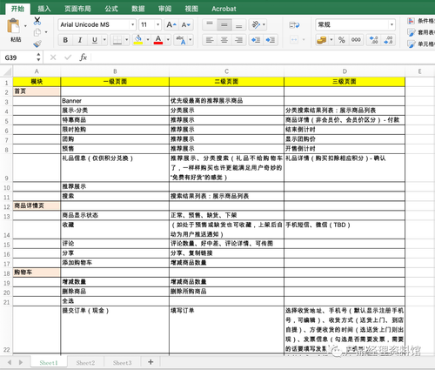Align text left
Screen dimensions: 435x370
click(x=210, y=40)
